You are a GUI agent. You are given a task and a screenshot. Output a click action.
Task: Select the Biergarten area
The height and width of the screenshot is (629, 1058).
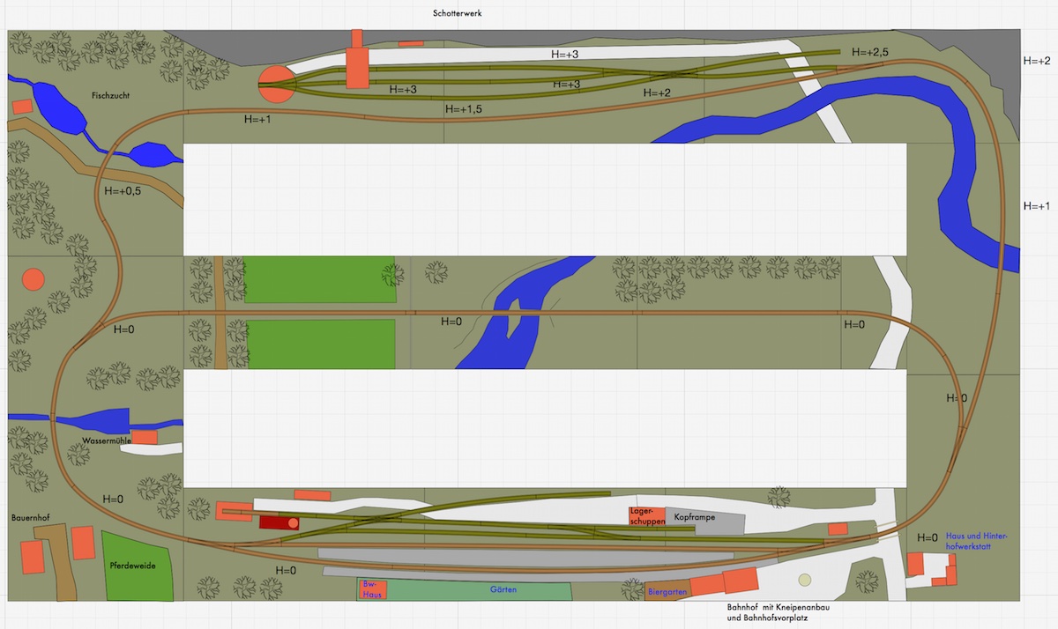click(x=667, y=592)
